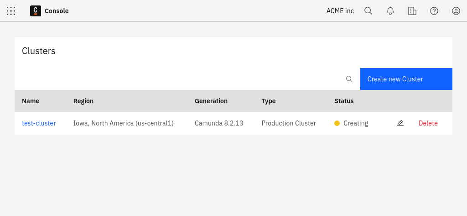This screenshot has width=467, height=216.
Task: Open the test-cluster link
Action: point(39,123)
